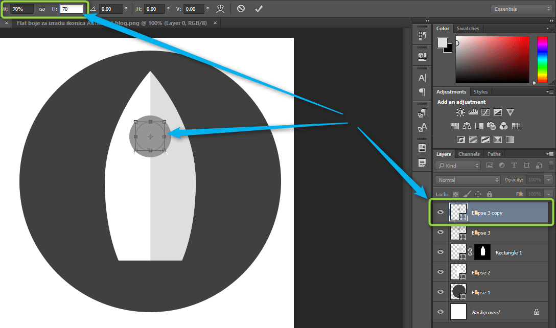Screen dimensions: 556x328
Task: Open the Character panel icon
Action: pos(422,78)
